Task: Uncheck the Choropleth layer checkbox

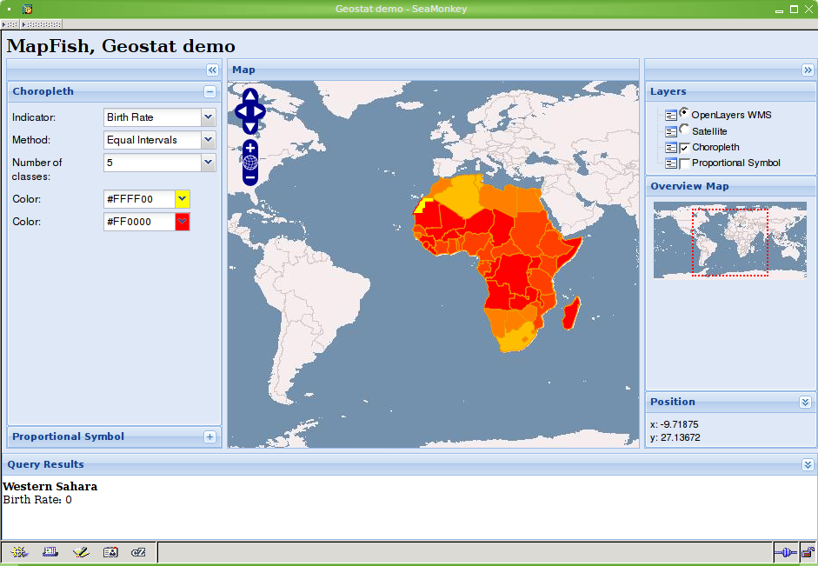Action: click(684, 147)
